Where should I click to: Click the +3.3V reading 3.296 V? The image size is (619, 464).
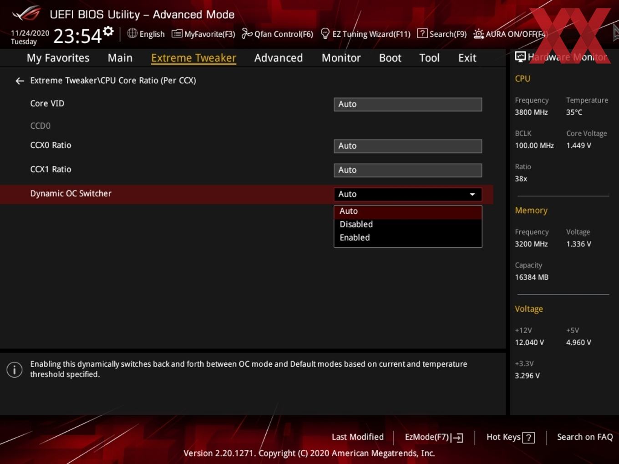(527, 376)
